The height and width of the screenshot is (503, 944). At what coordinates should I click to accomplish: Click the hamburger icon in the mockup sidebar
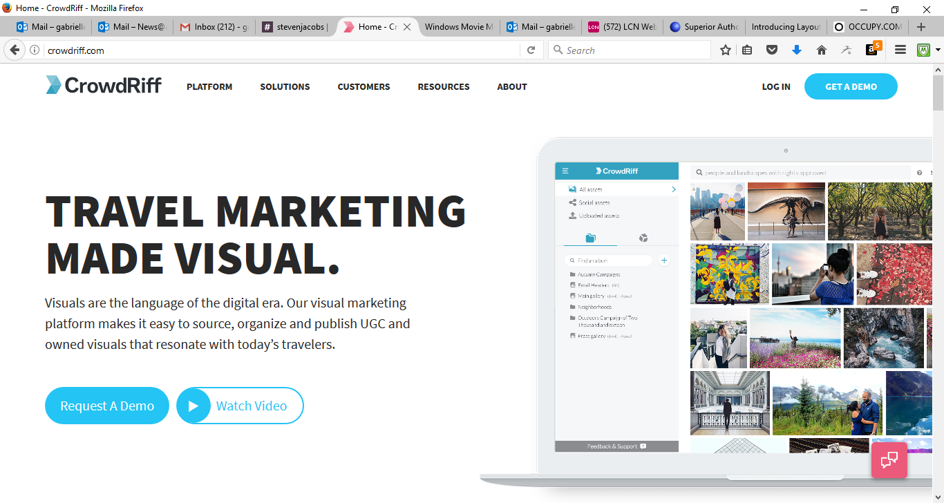pos(565,171)
